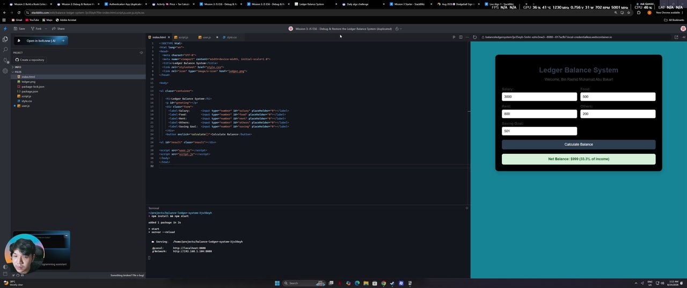Click the Net Balance result text

tap(579, 159)
